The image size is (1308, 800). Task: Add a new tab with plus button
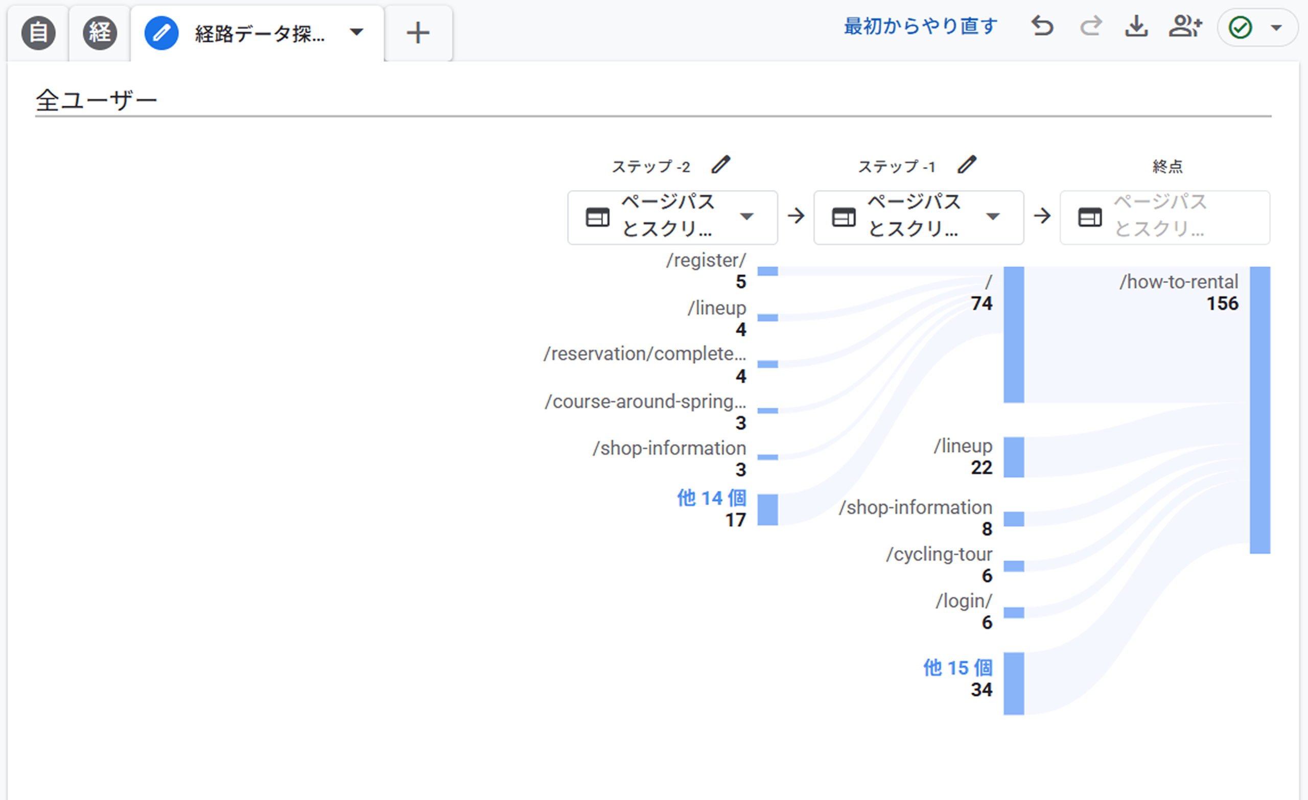(418, 33)
